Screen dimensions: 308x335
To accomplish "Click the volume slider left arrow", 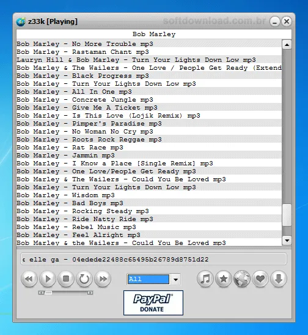I will pyautogui.click(x=41, y=293).
